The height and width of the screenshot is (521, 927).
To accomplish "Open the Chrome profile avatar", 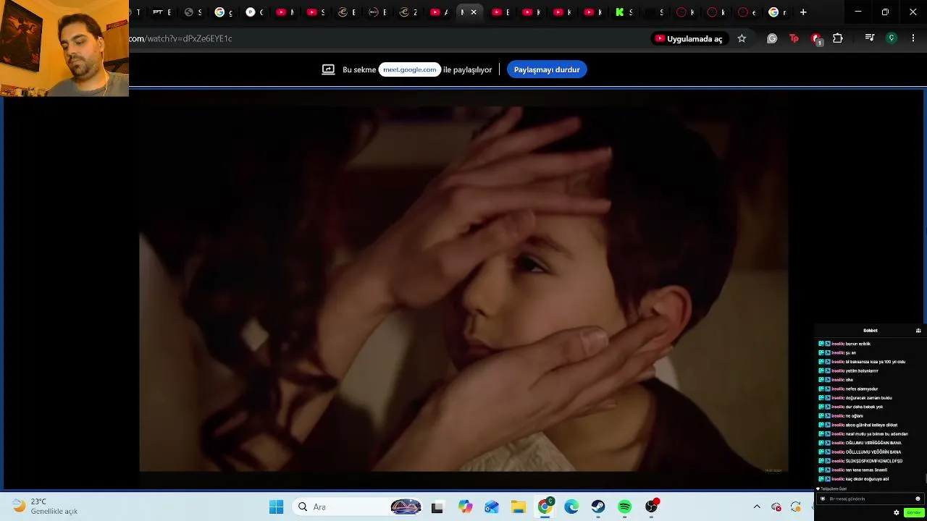I will click(x=892, y=38).
